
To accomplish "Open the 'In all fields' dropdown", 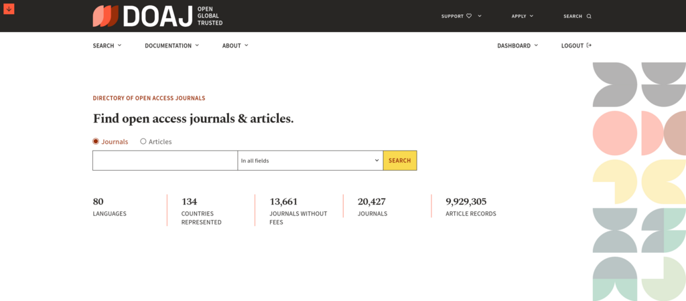I will pyautogui.click(x=310, y=161).
